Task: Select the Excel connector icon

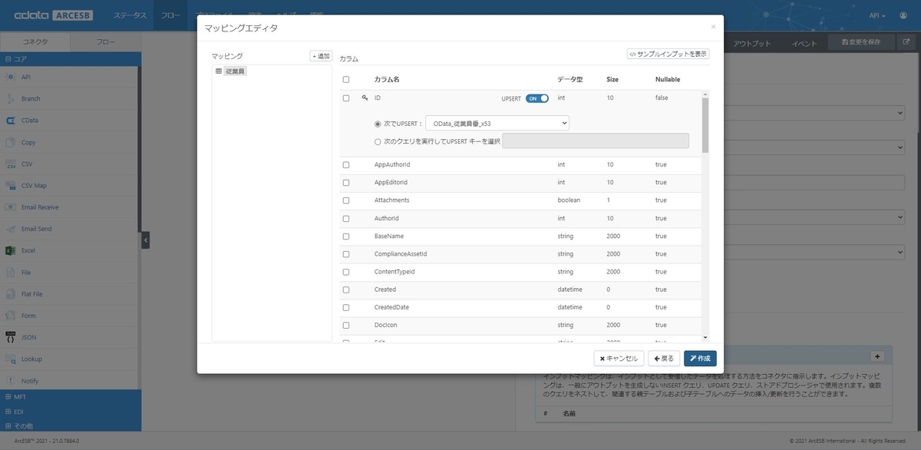Action: (x=11, y=250)
